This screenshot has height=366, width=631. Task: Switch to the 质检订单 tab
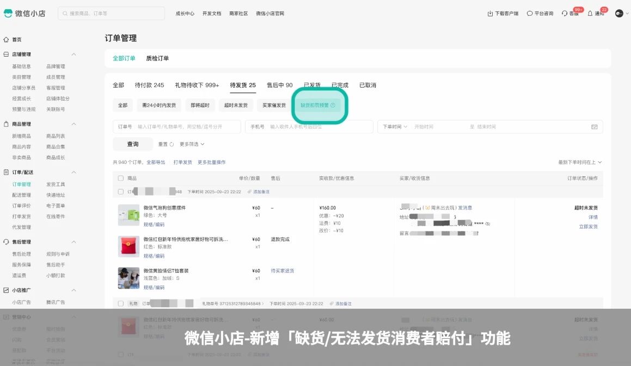click(157, 58)
